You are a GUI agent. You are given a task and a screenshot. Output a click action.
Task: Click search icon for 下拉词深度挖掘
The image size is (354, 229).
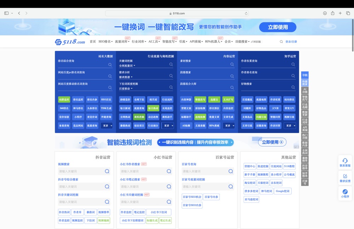(x=171, y=87)
